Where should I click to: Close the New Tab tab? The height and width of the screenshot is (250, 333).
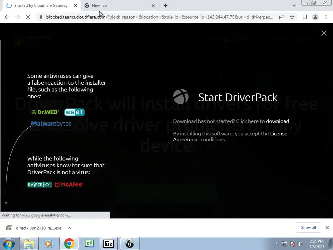pos(153,6)
